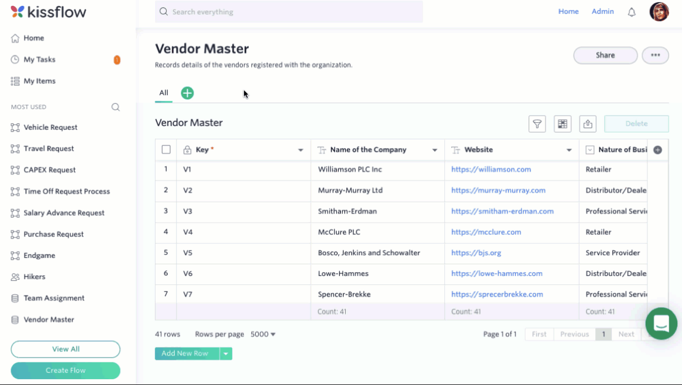Viewport: 682px width, 385px height.
Task: Add a column with the plus icon
Action: pos(657,150)
